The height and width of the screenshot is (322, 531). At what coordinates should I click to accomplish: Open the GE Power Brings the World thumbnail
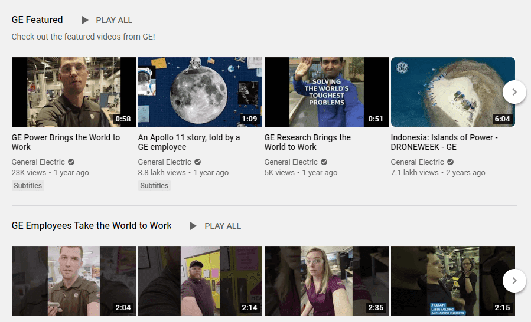(x=74, y=92)
